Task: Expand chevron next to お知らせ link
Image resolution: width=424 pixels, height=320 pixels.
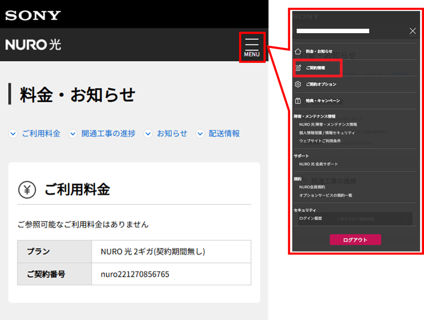Action: (148, 133)
